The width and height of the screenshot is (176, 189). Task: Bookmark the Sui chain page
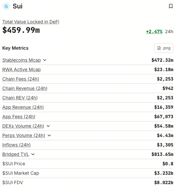[x=171, y=6]
